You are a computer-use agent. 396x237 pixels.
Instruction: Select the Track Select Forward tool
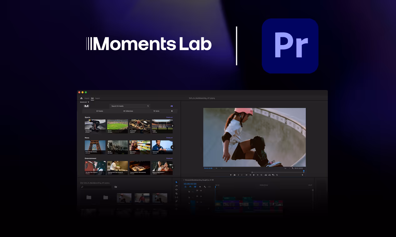coord(176,186)
